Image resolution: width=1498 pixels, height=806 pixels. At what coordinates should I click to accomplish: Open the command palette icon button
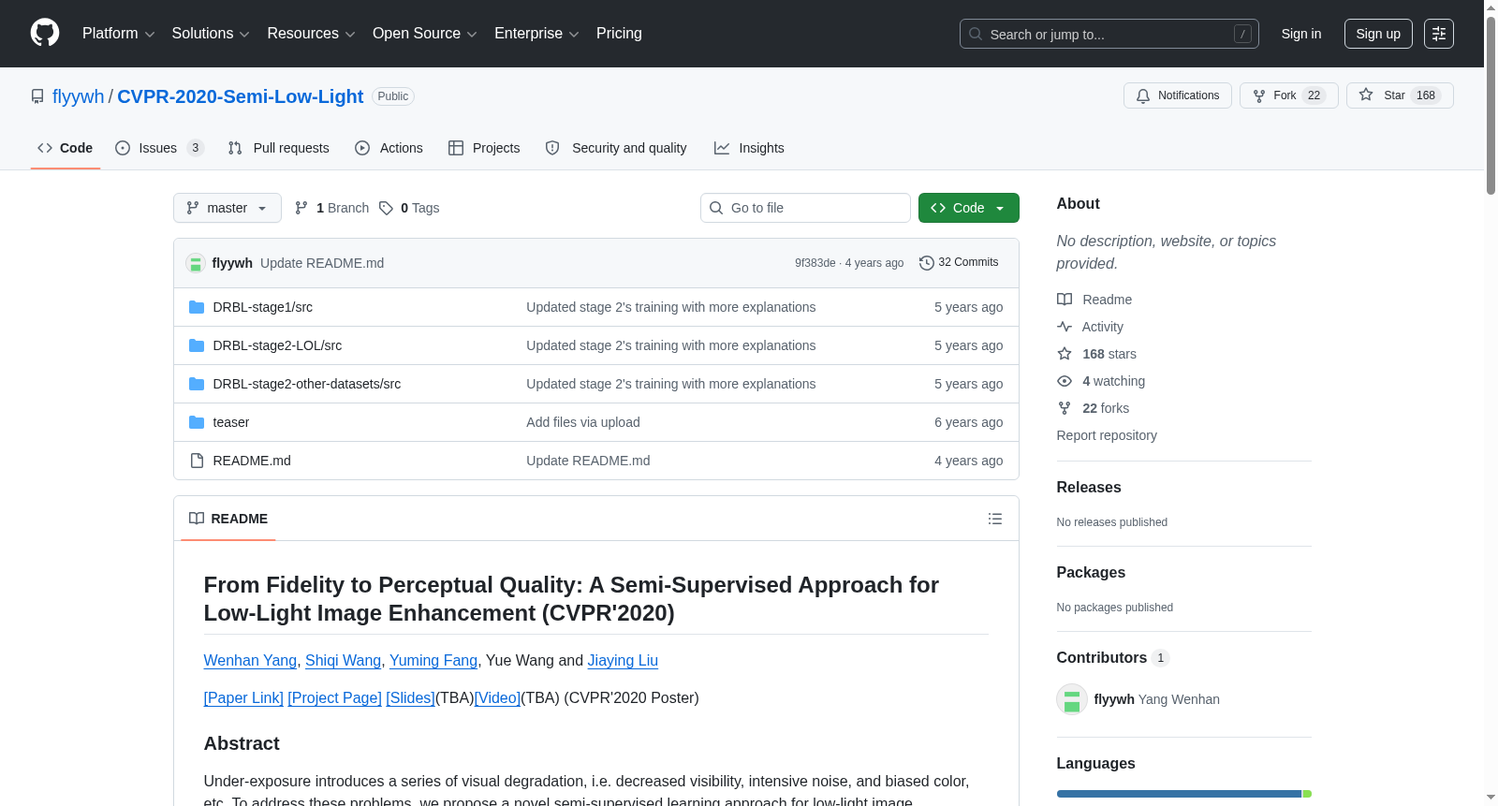point(1439,34)
